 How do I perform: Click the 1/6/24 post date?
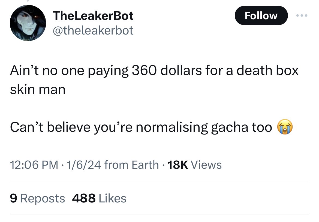pyautogui.click(x=84, y=164)
